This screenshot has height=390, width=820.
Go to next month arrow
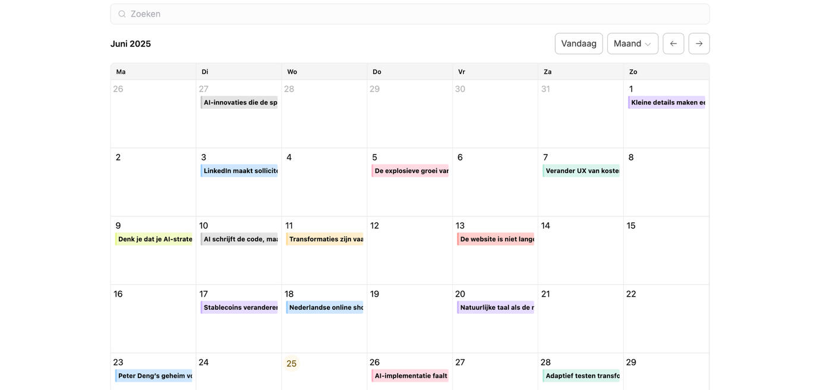(699, 43)
